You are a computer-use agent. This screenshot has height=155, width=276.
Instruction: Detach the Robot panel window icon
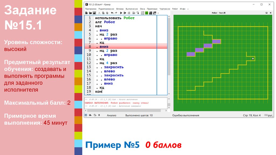coord(267,13)
